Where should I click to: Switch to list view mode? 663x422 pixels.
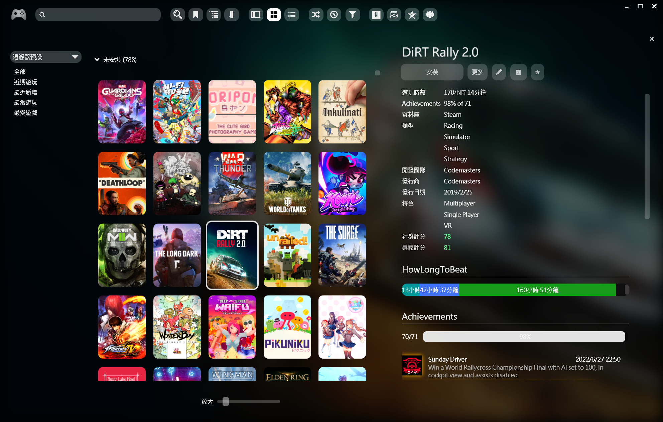292,15
